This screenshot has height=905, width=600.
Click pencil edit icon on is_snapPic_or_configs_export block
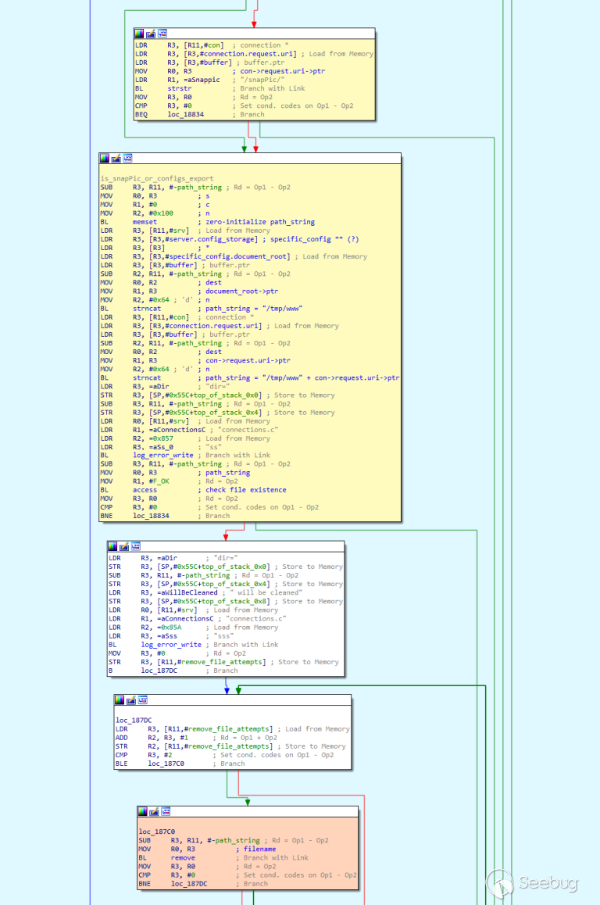point(116,158)
